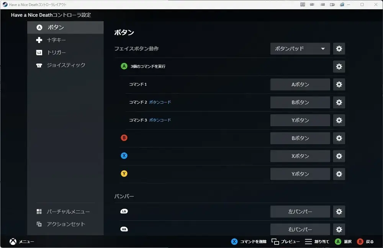Click 選択 in the footer
This screenshot has width=383, height=248.
[x=348, y=241]
